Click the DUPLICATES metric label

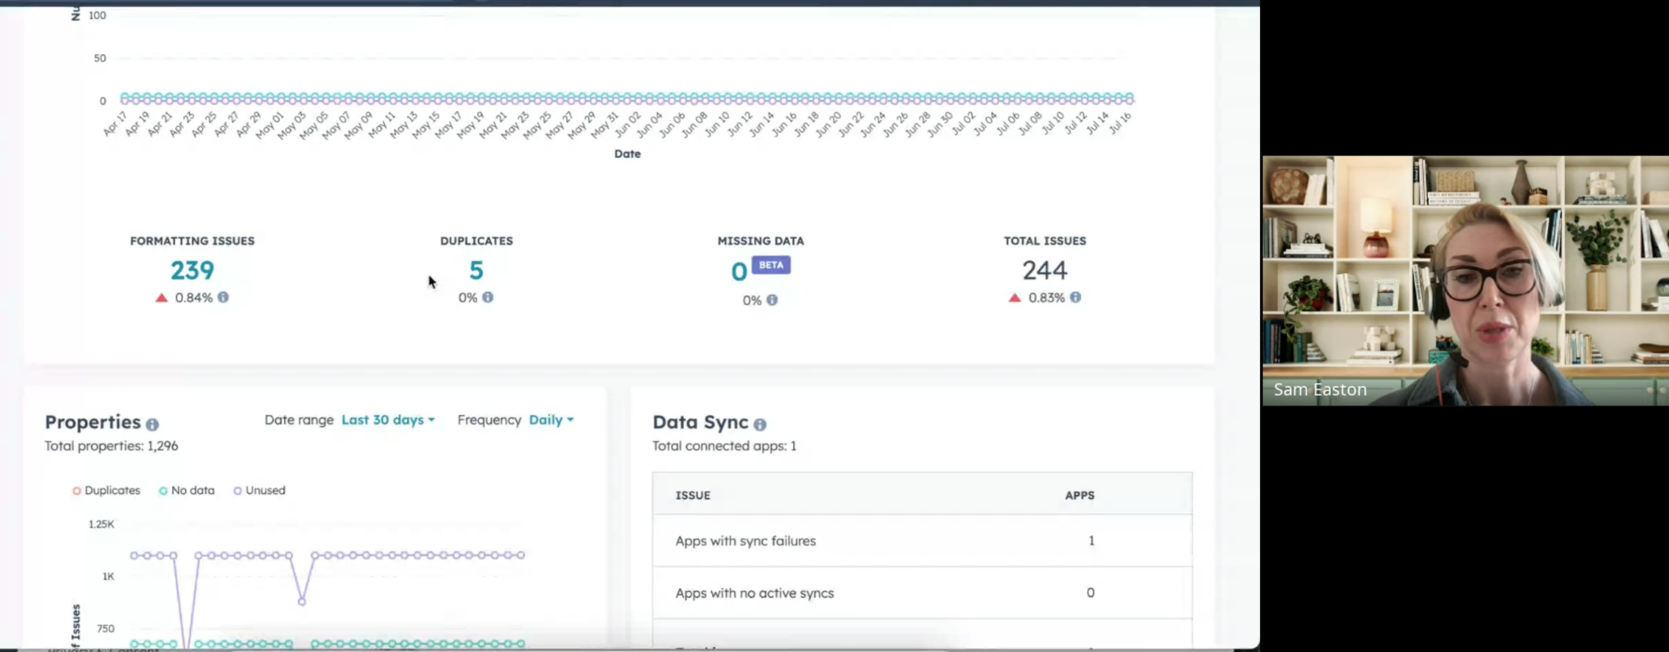pos(476,241)
